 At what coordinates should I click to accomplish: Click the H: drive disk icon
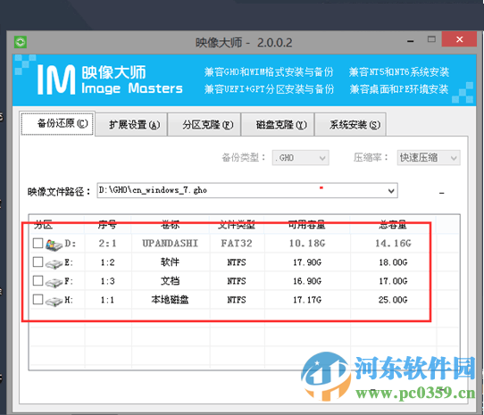click(54, 301)
